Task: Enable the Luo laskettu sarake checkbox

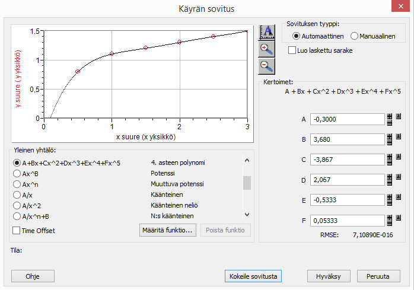Action: coord(292,50)
